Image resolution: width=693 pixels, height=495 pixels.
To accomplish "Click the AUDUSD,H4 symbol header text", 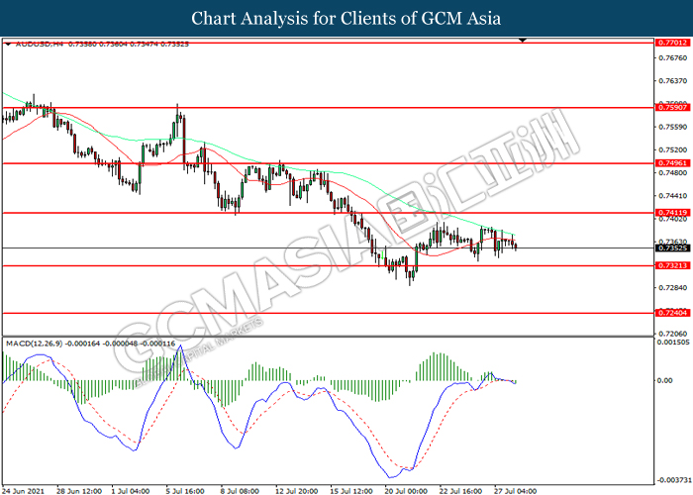I will 40,45.
